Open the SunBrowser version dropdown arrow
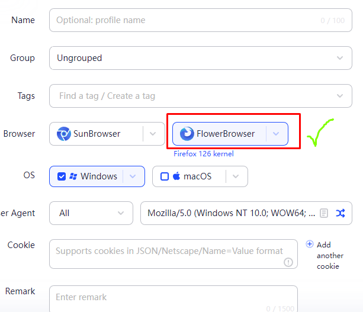 153,134
